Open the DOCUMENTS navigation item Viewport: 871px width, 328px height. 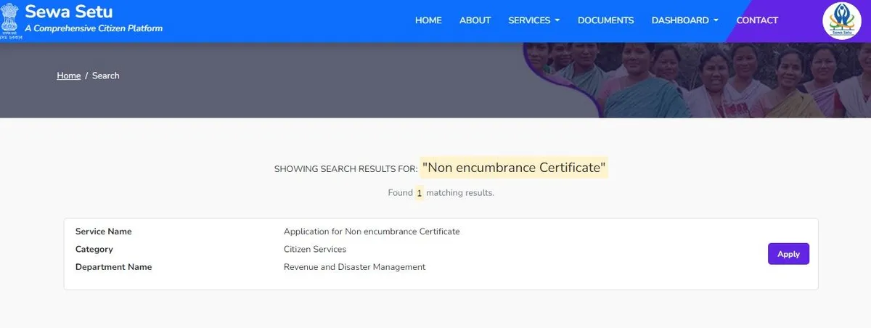click(605, 20)
